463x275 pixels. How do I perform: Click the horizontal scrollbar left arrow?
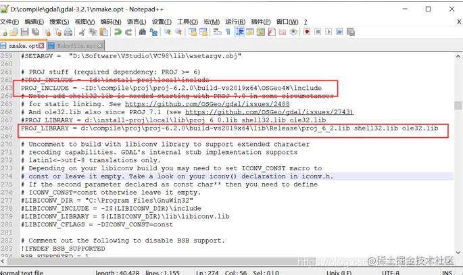3,261
